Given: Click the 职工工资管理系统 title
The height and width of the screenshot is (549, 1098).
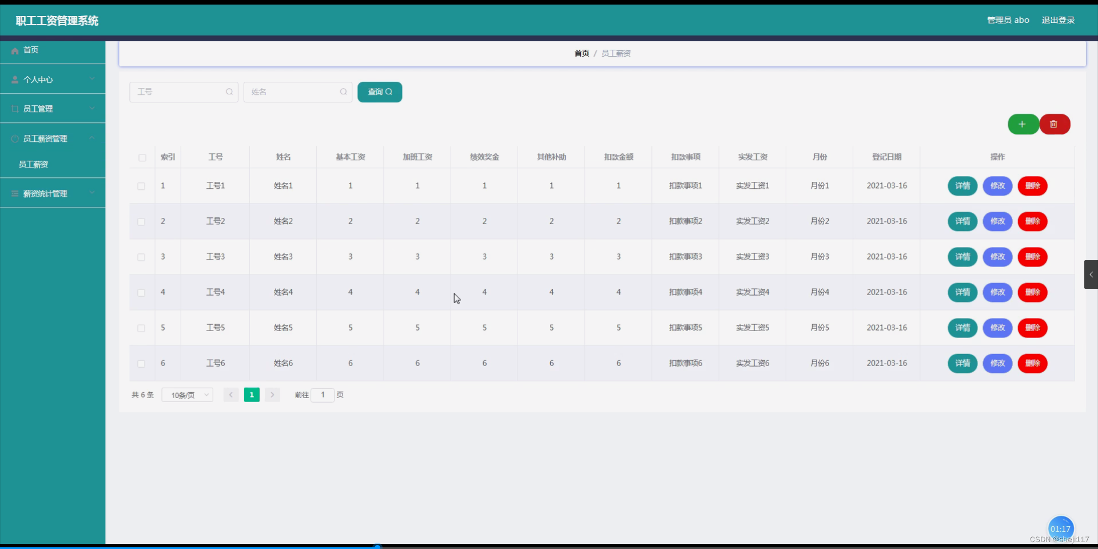Looking at the screenshot, I should [57, 21].
